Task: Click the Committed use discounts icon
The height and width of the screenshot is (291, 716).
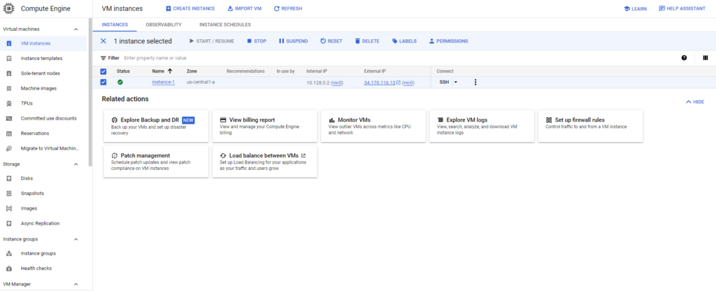Action: pyautogui.click(x=8, y=118)
